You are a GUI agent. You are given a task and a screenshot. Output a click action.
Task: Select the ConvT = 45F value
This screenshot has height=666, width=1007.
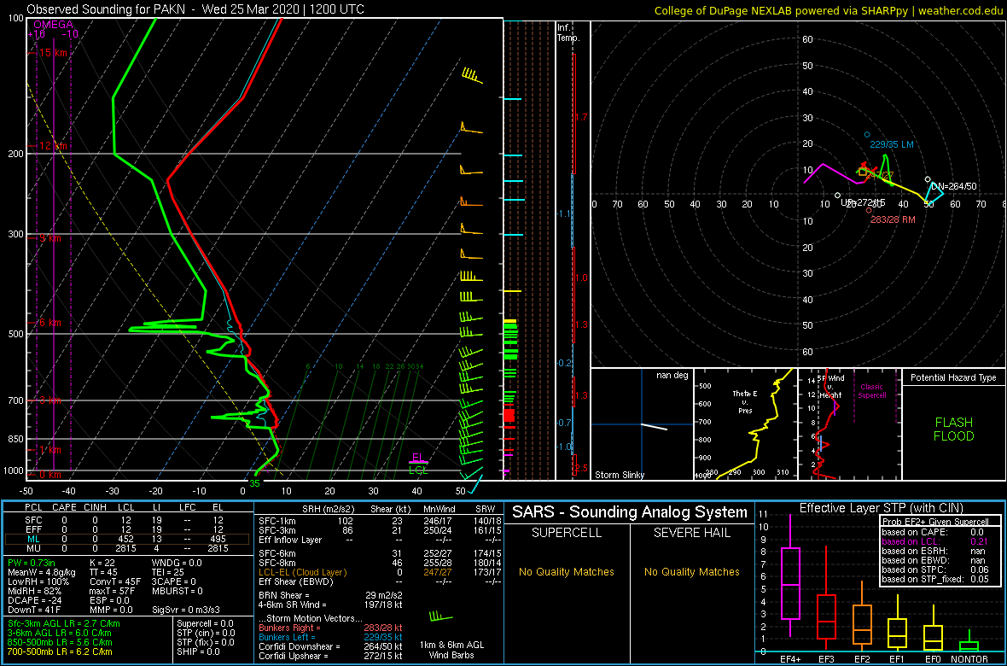pos(114,581)
